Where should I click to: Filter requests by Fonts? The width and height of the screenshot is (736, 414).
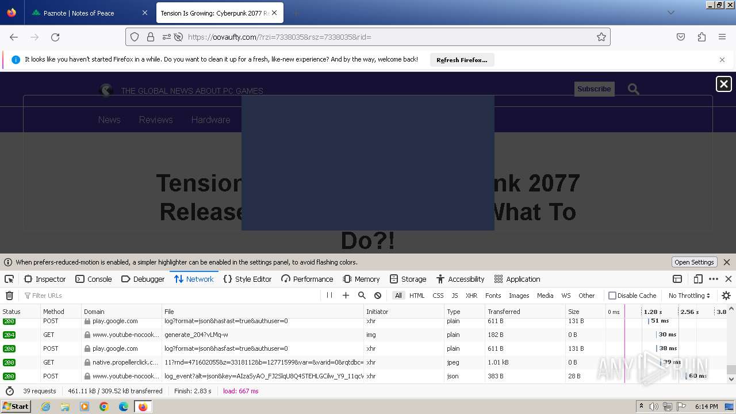point(493,296)
